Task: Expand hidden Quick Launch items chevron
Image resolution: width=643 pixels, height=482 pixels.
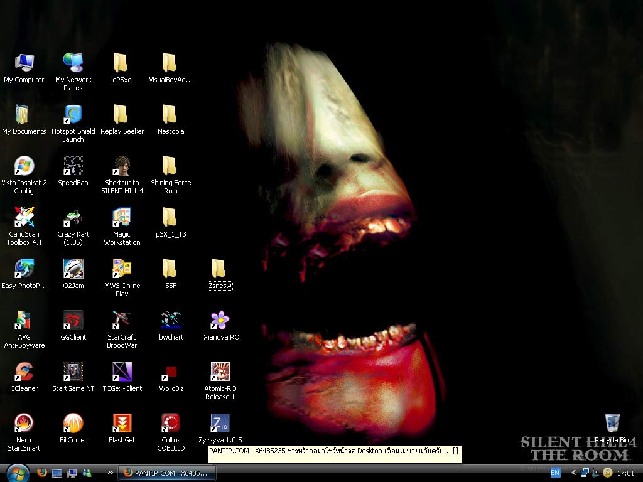Action: [x=110, y=473]
